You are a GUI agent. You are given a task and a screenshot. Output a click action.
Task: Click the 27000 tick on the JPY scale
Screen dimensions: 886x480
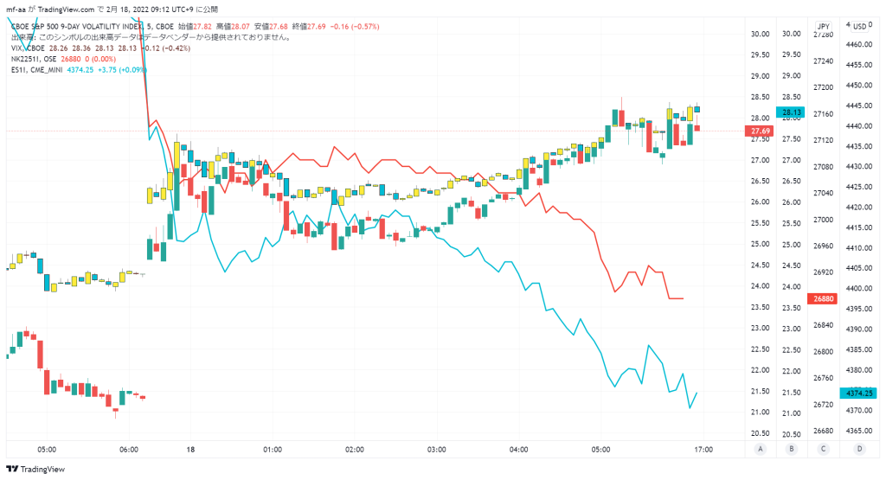[824, 220]
